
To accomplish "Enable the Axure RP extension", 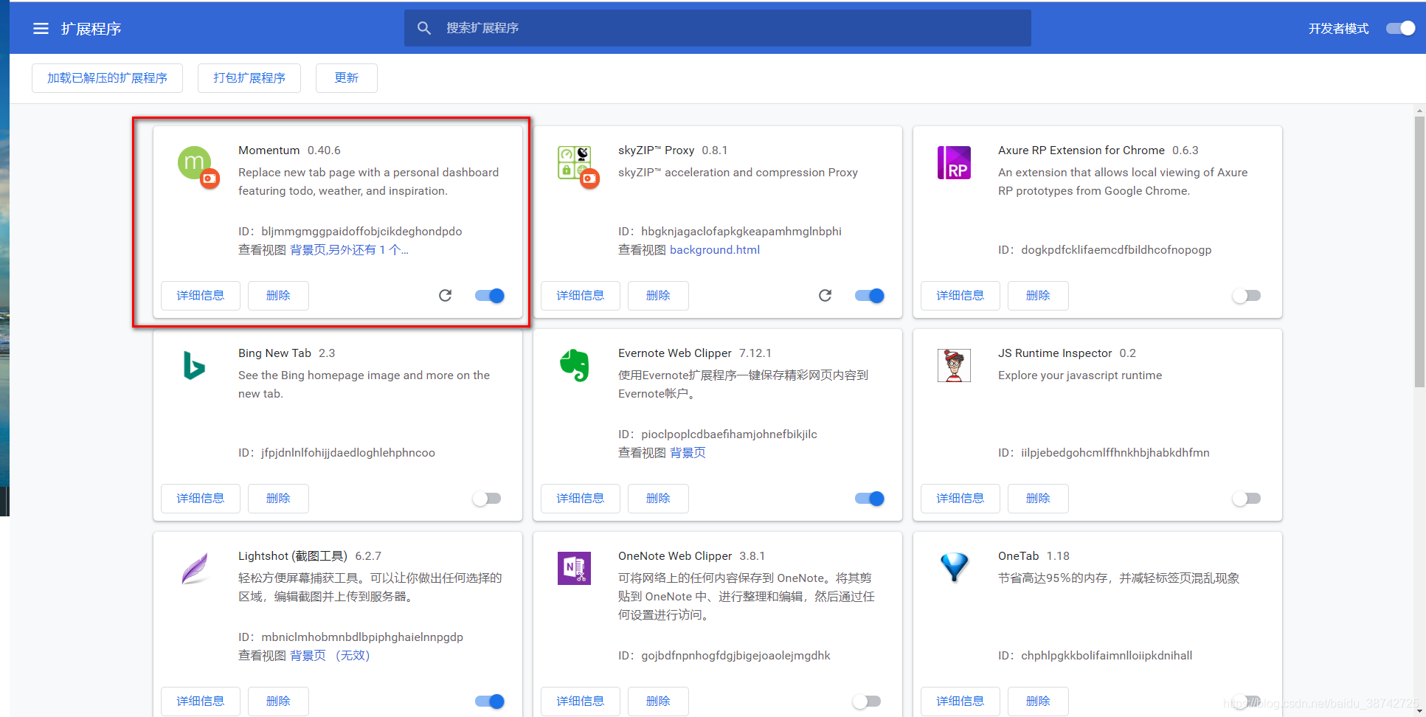I will [x=1247, y=295].
